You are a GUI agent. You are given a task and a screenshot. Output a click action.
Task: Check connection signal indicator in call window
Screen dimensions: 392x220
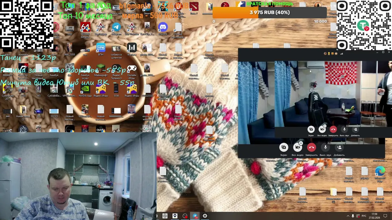[341, 54]
